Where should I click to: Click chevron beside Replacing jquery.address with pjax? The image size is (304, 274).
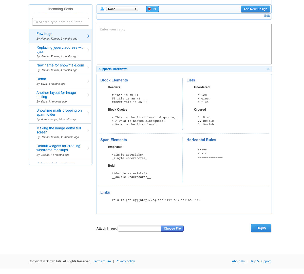[x=88, y=50]
